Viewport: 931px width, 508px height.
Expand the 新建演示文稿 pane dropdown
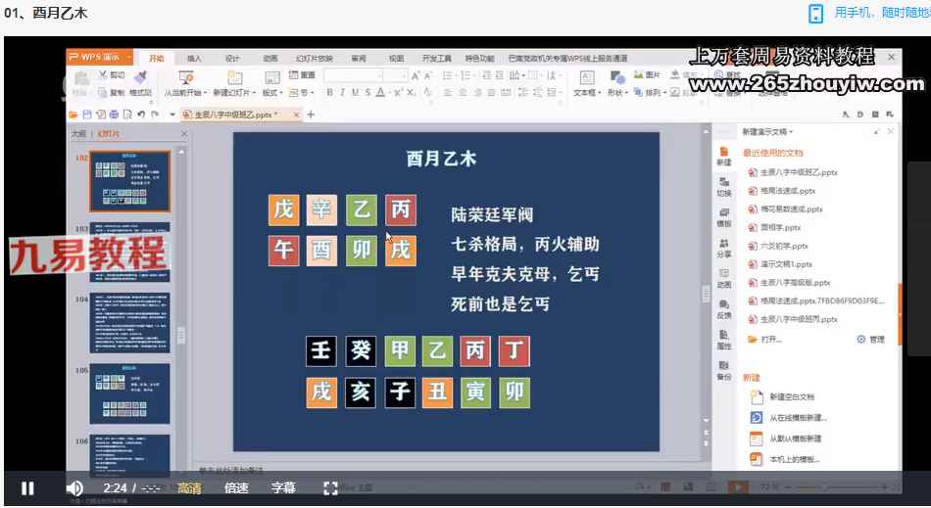click(x=767, y=131)
